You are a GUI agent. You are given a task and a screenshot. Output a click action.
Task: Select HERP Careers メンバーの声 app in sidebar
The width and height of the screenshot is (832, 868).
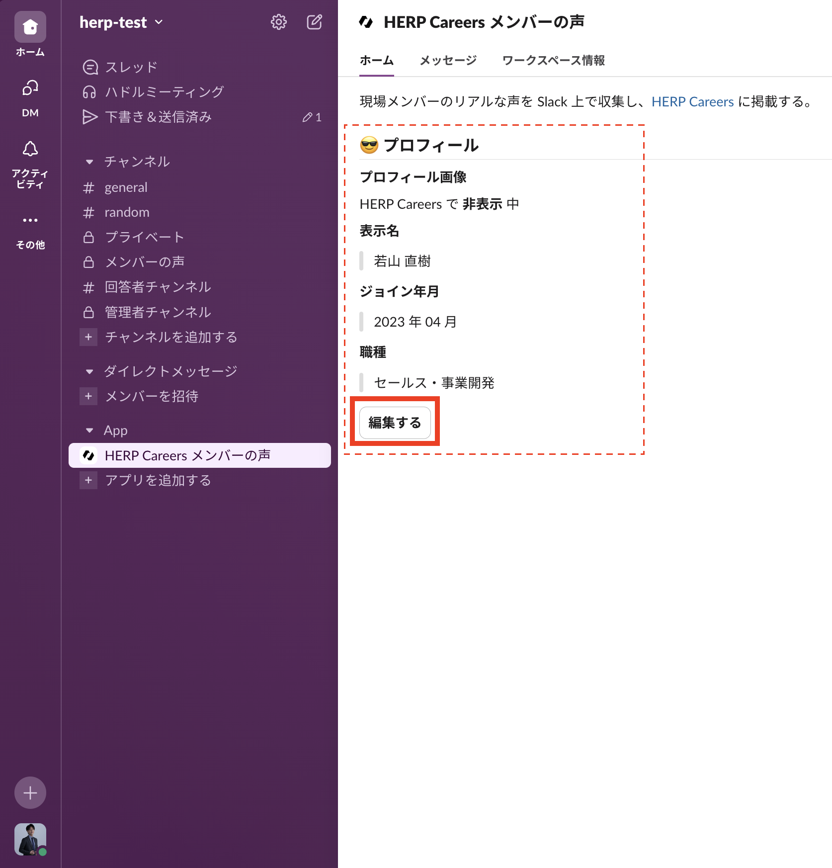[x=200, y=455]
